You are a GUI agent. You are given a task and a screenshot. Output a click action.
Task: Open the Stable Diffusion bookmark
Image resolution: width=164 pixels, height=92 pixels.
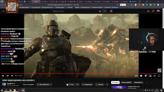pyautogui.click(x=24, y=7)
